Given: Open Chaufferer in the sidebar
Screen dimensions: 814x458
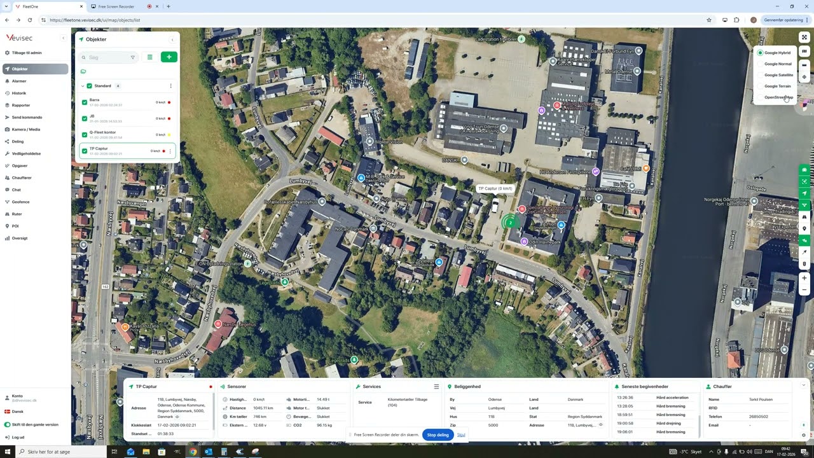Looking at the screenshot, I should tap(36, 177).
